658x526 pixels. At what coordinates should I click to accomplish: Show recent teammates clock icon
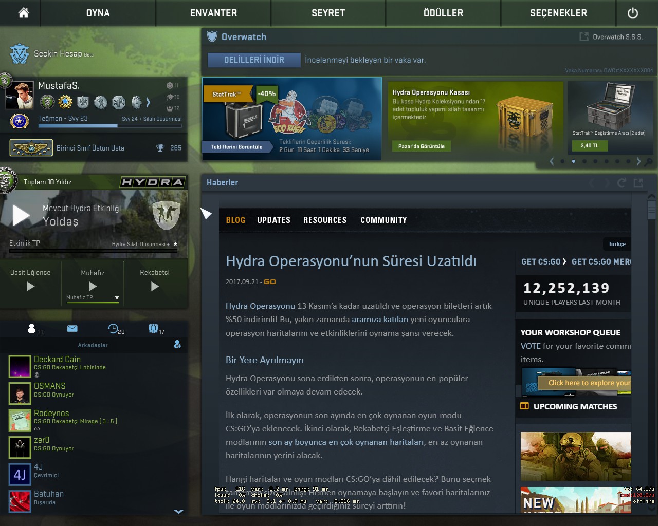(113, 328)
